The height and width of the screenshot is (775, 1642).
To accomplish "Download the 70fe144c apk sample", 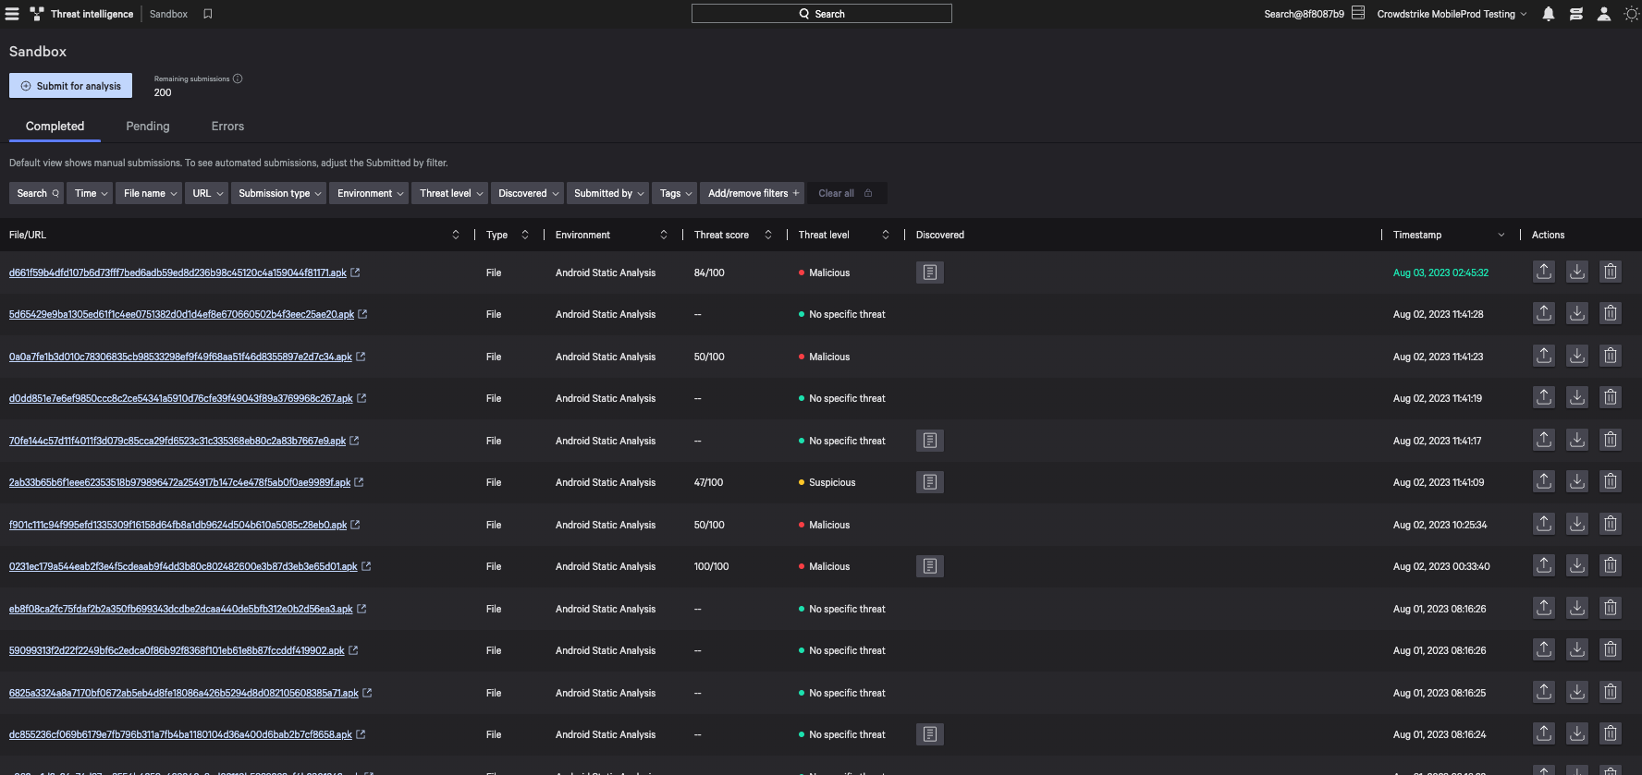I will [1577, 440].
